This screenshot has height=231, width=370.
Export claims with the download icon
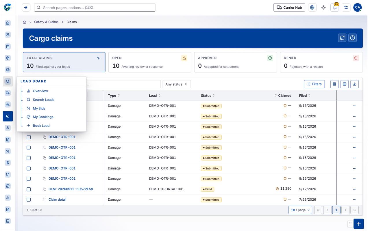355,84
